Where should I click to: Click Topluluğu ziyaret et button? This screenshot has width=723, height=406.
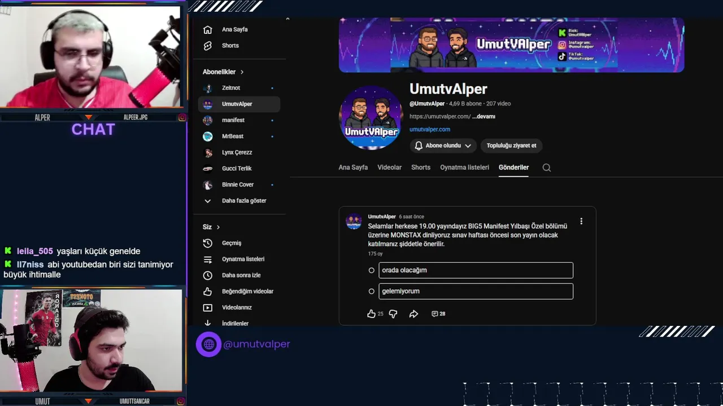click(511, 145)
